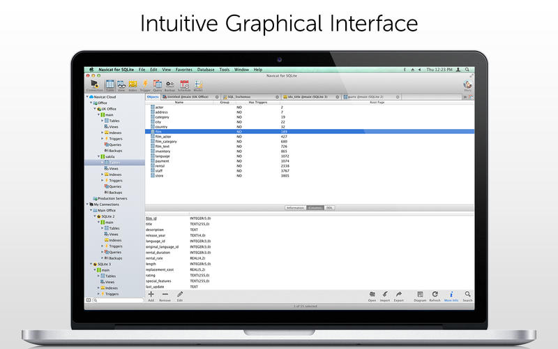
Task: Expand Indexes under sakila database
Action: pos(102,174)
